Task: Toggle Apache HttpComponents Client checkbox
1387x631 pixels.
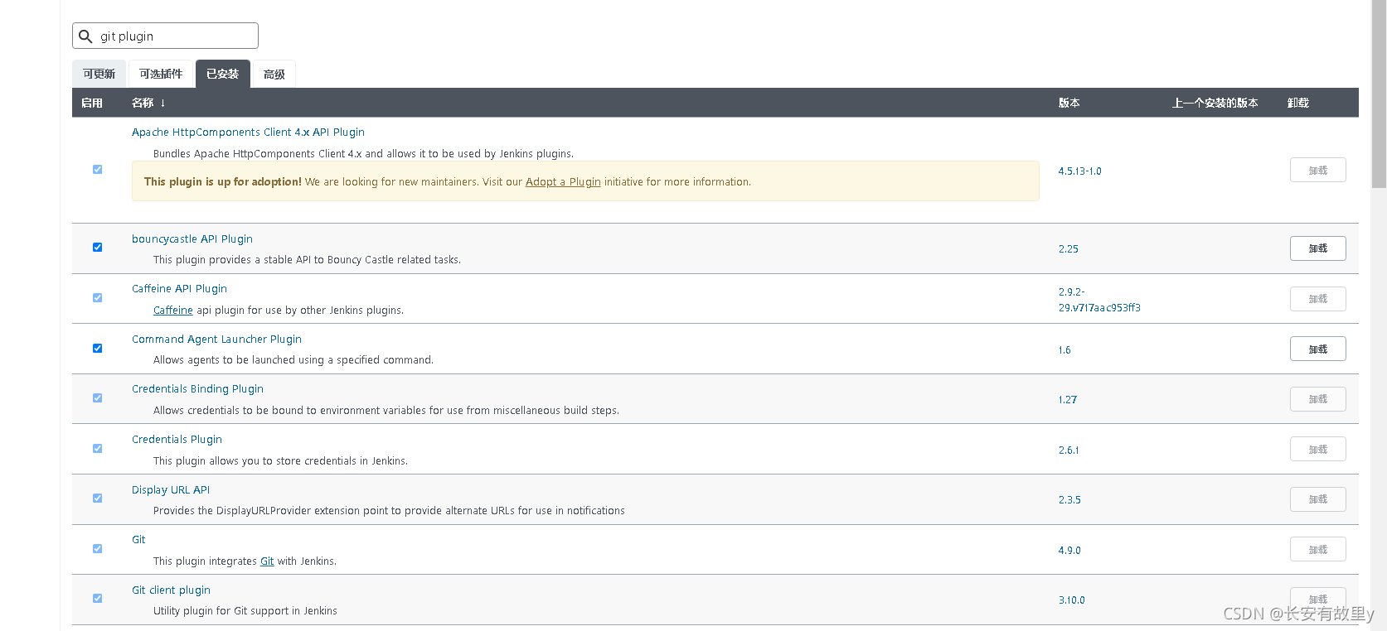Action: [97, 170]
